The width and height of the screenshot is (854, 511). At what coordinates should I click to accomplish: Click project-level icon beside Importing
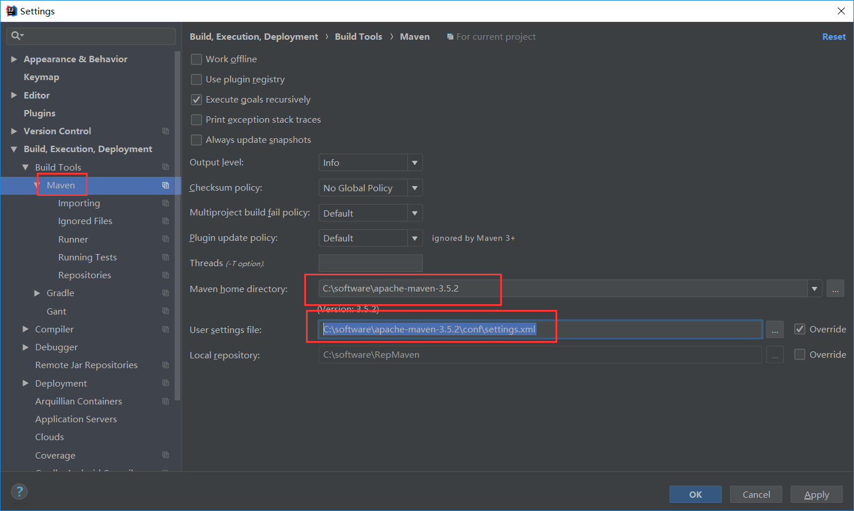[165, 203]
